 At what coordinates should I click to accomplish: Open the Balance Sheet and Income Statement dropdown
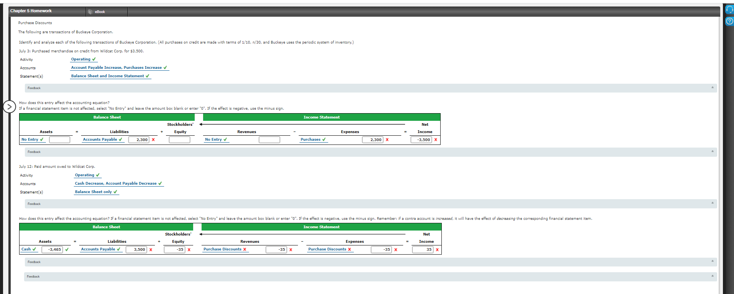[111, 76]
